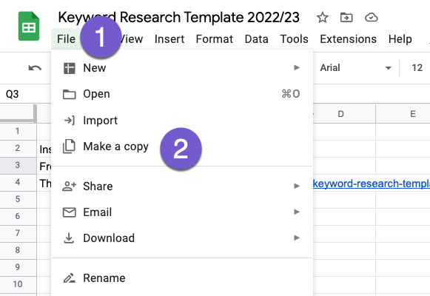
Task: Click the font size 12 field
Action: pyautogui.click(x=417, y=67)
